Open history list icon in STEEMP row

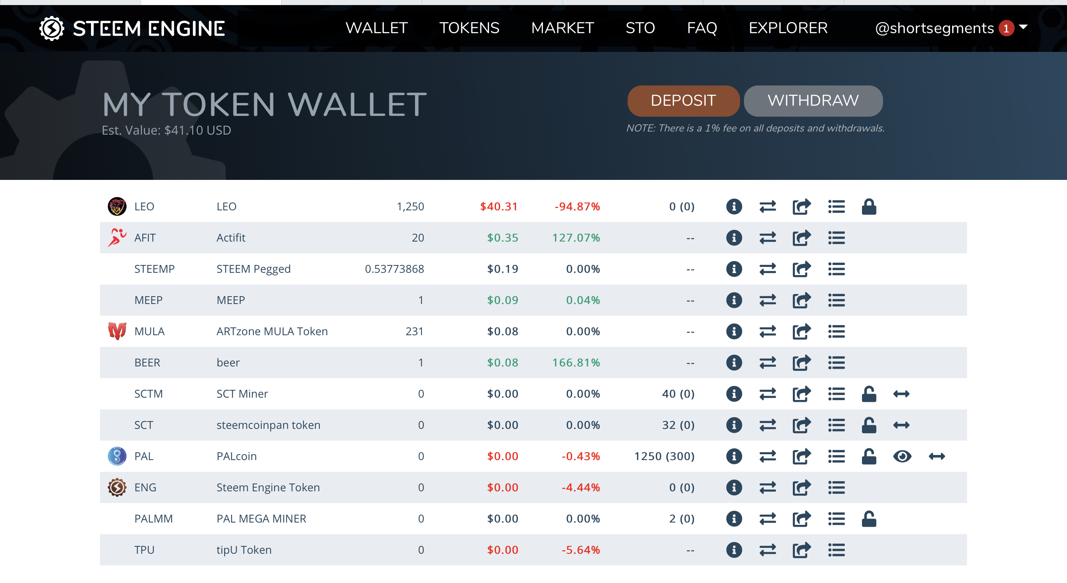pyautogui.click(x=836, y=269)
